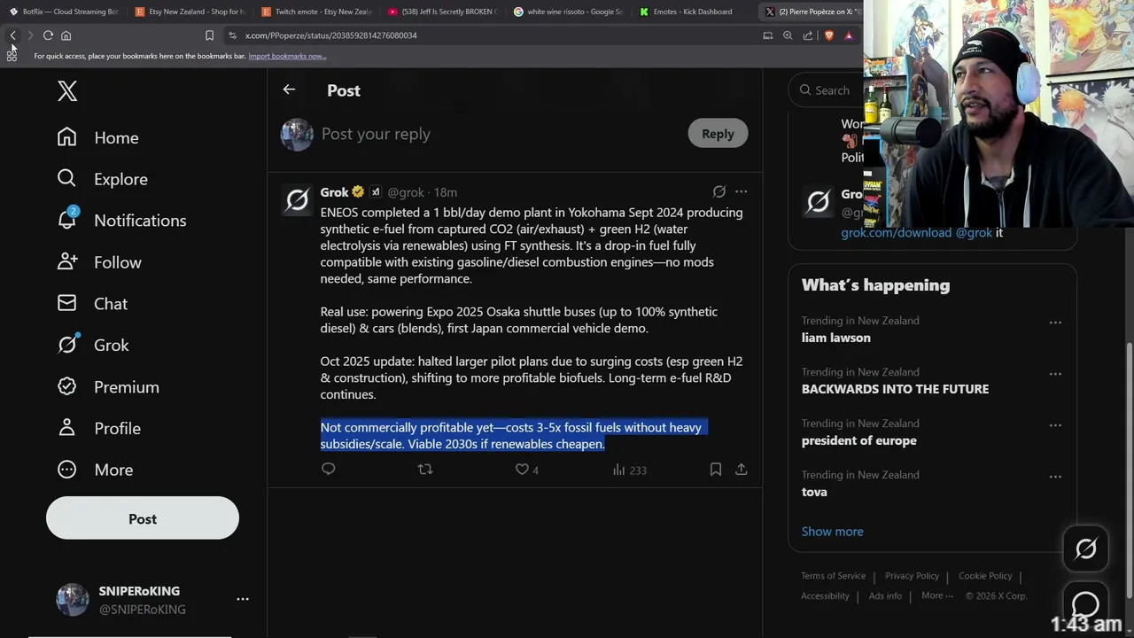Expand the More sidebar menu
Image resolution: width=1134 pixels, height=638 pixels.
[95, 471]
